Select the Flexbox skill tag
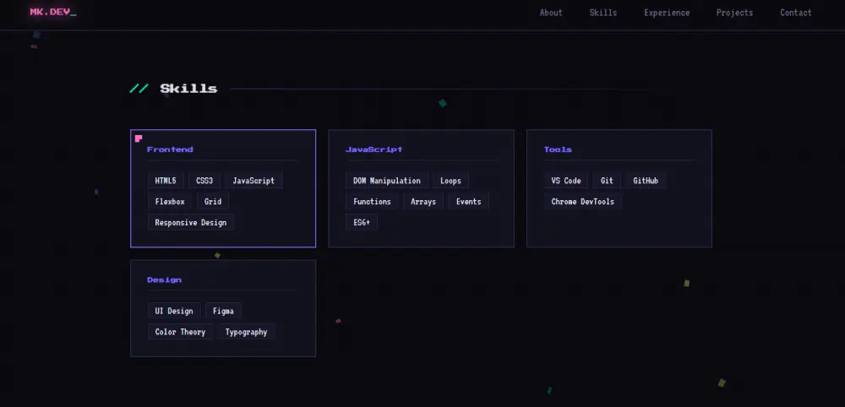845x407 pixels. click(170, 201)
